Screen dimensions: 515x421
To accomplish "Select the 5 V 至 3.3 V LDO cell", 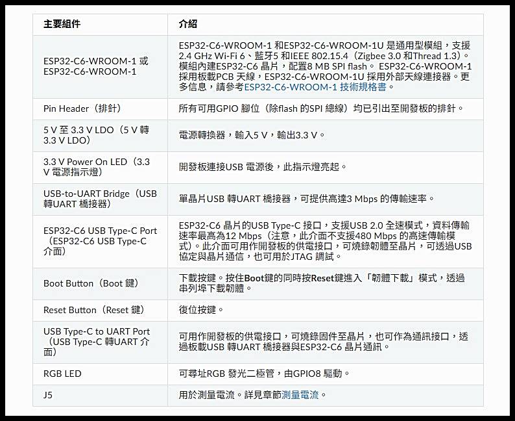I will tap(100, 135).
